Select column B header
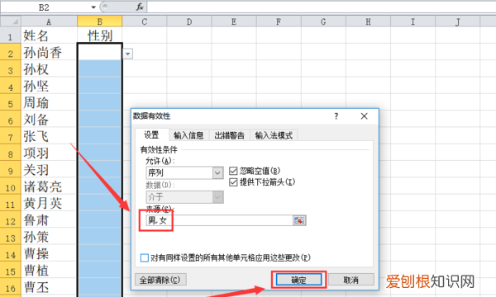 pos(100,21)
